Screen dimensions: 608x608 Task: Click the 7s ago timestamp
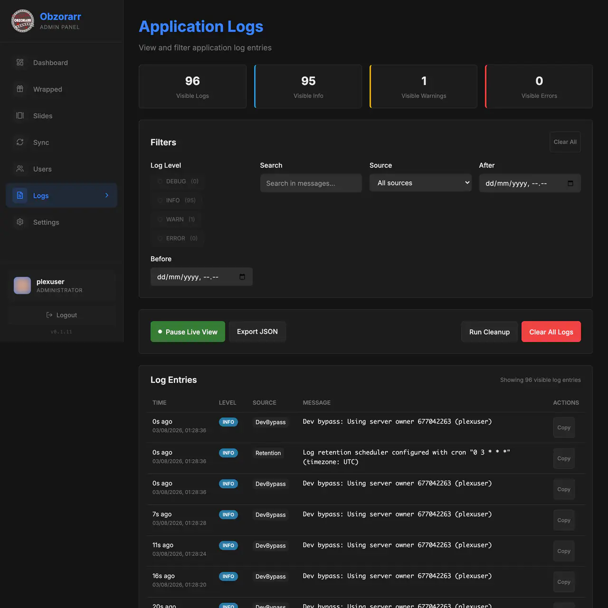[162, 514]
